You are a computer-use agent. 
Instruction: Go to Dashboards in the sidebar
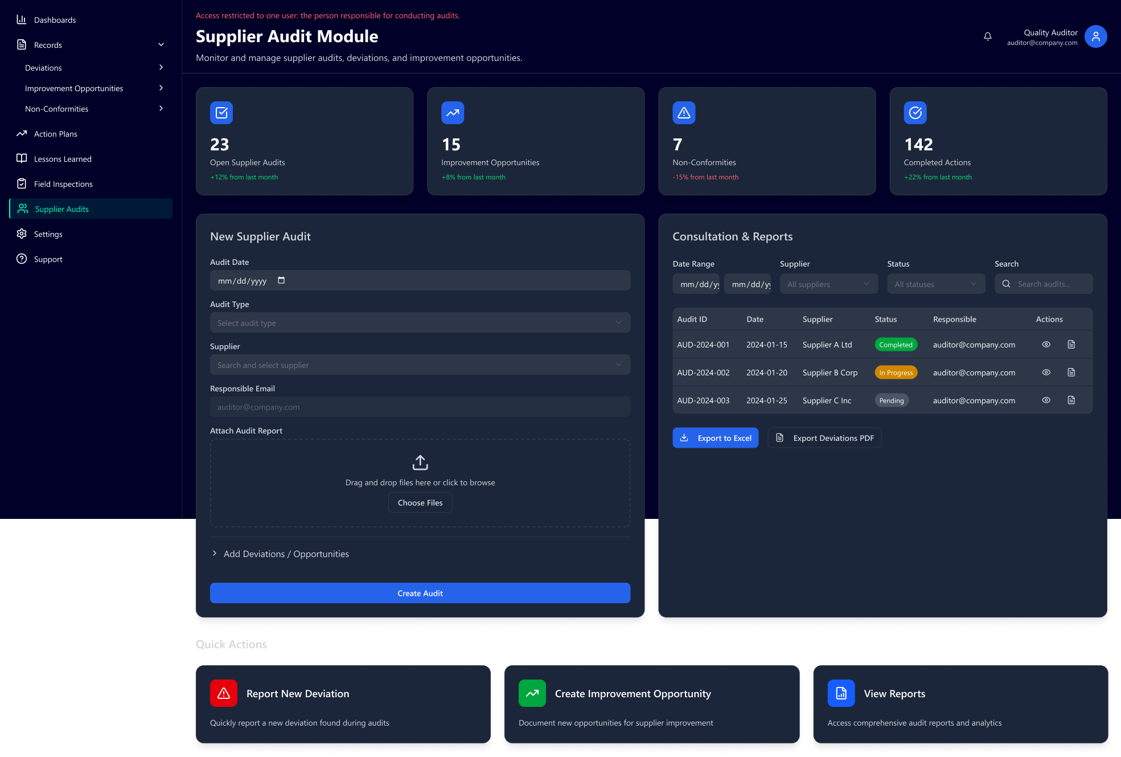pyautogui.click(x=91, y=19)
